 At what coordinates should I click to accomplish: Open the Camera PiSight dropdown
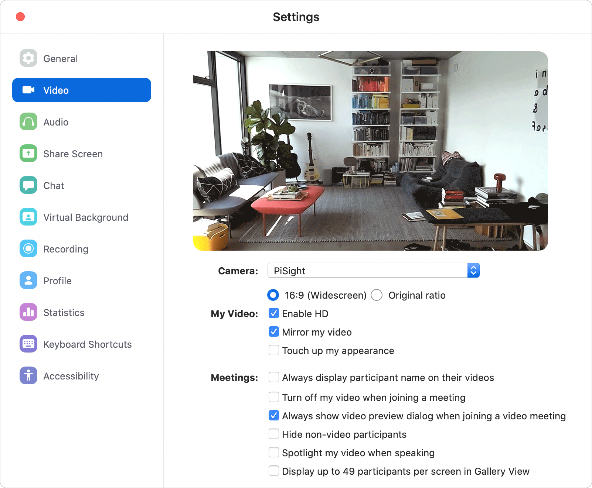374,270
